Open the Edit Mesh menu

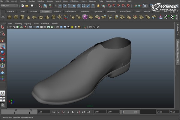(74, 1)
